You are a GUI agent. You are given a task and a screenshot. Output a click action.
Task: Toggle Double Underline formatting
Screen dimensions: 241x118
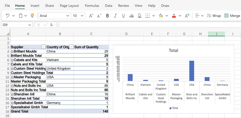(140, 16)
